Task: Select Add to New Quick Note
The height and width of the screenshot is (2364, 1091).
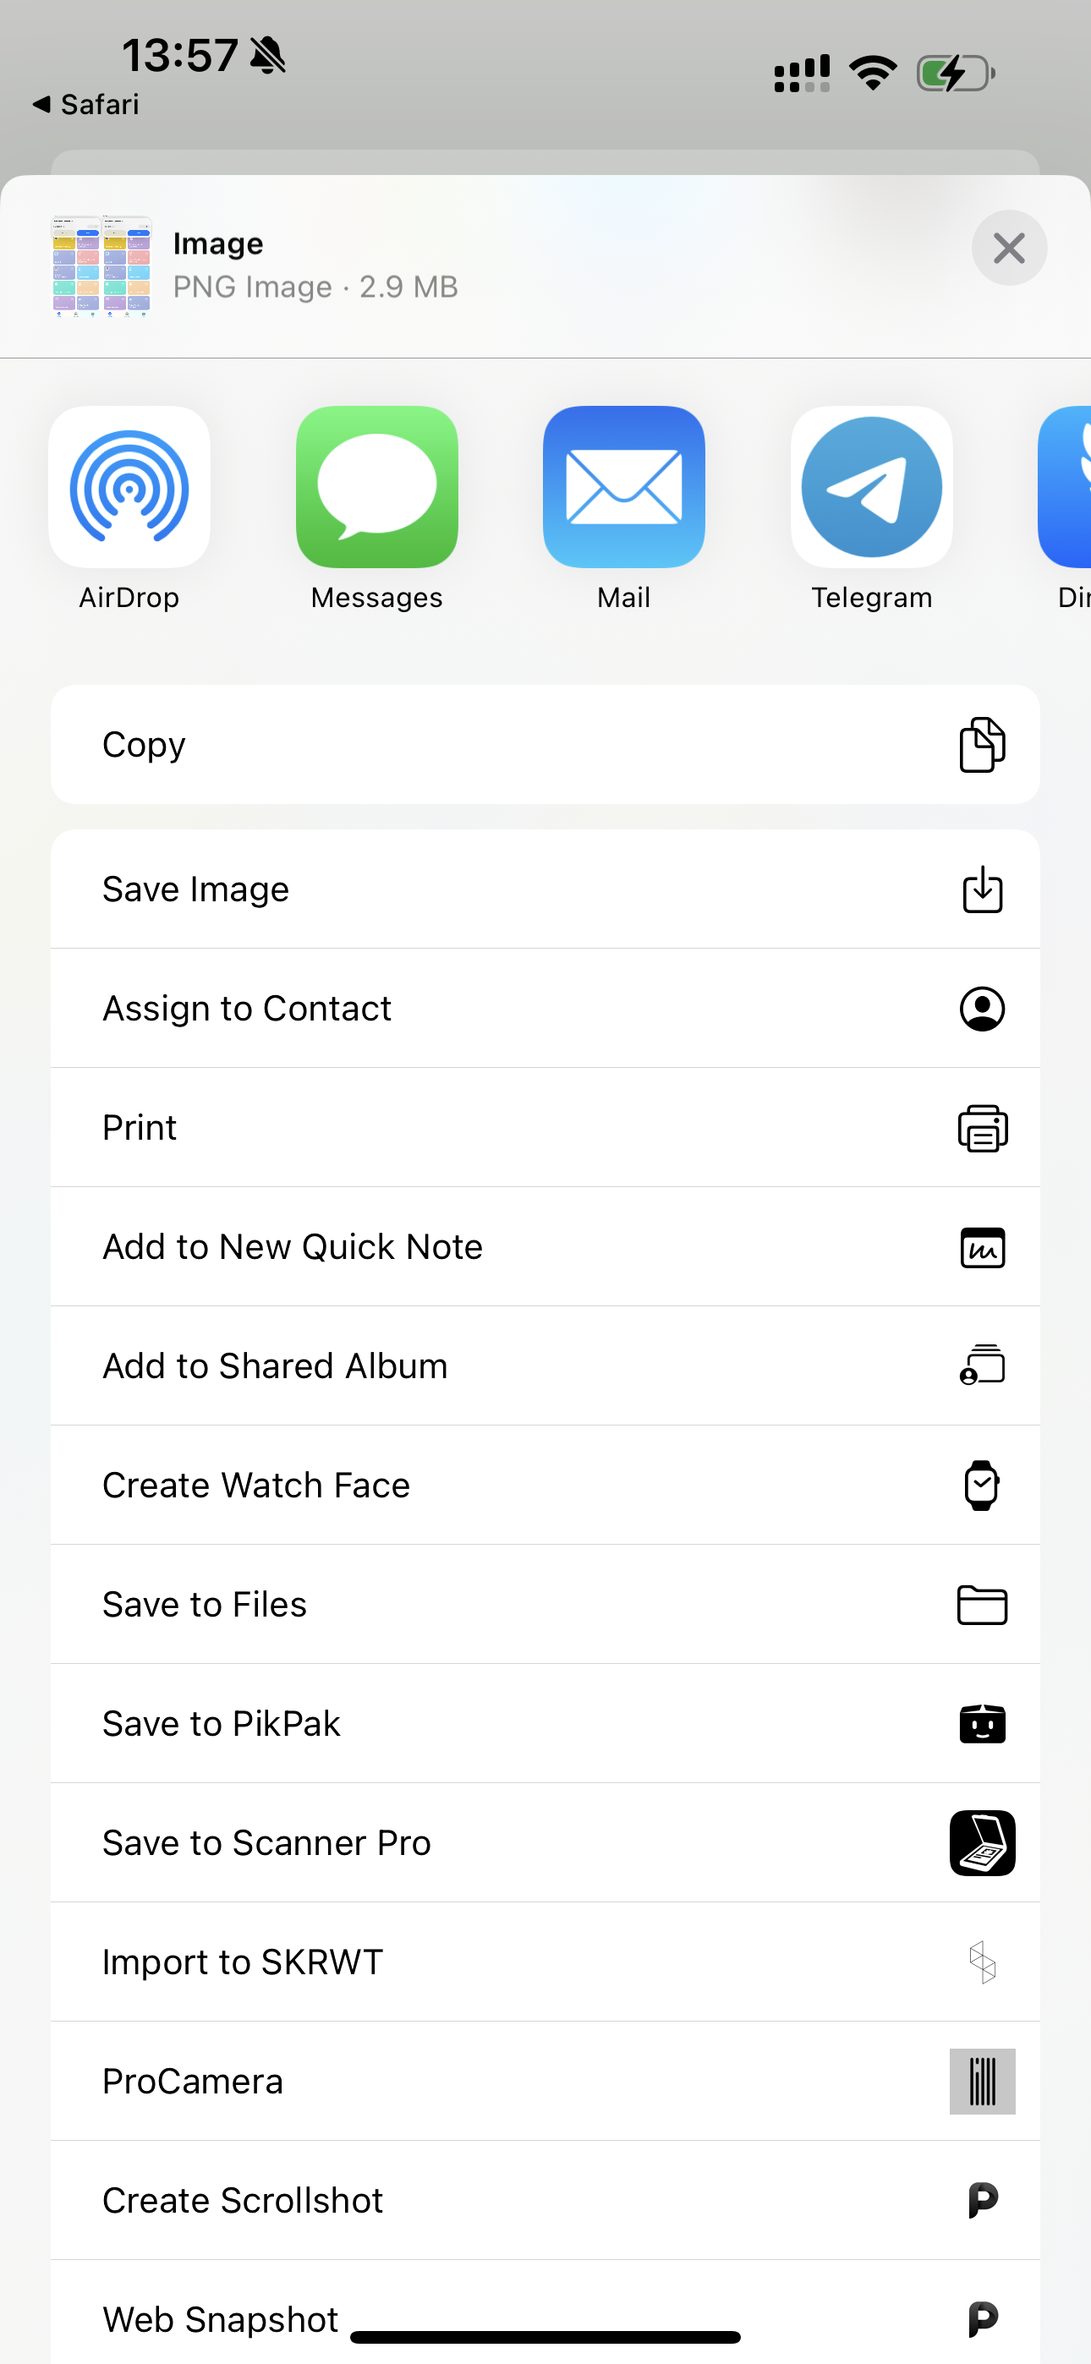Action: 545,1247
